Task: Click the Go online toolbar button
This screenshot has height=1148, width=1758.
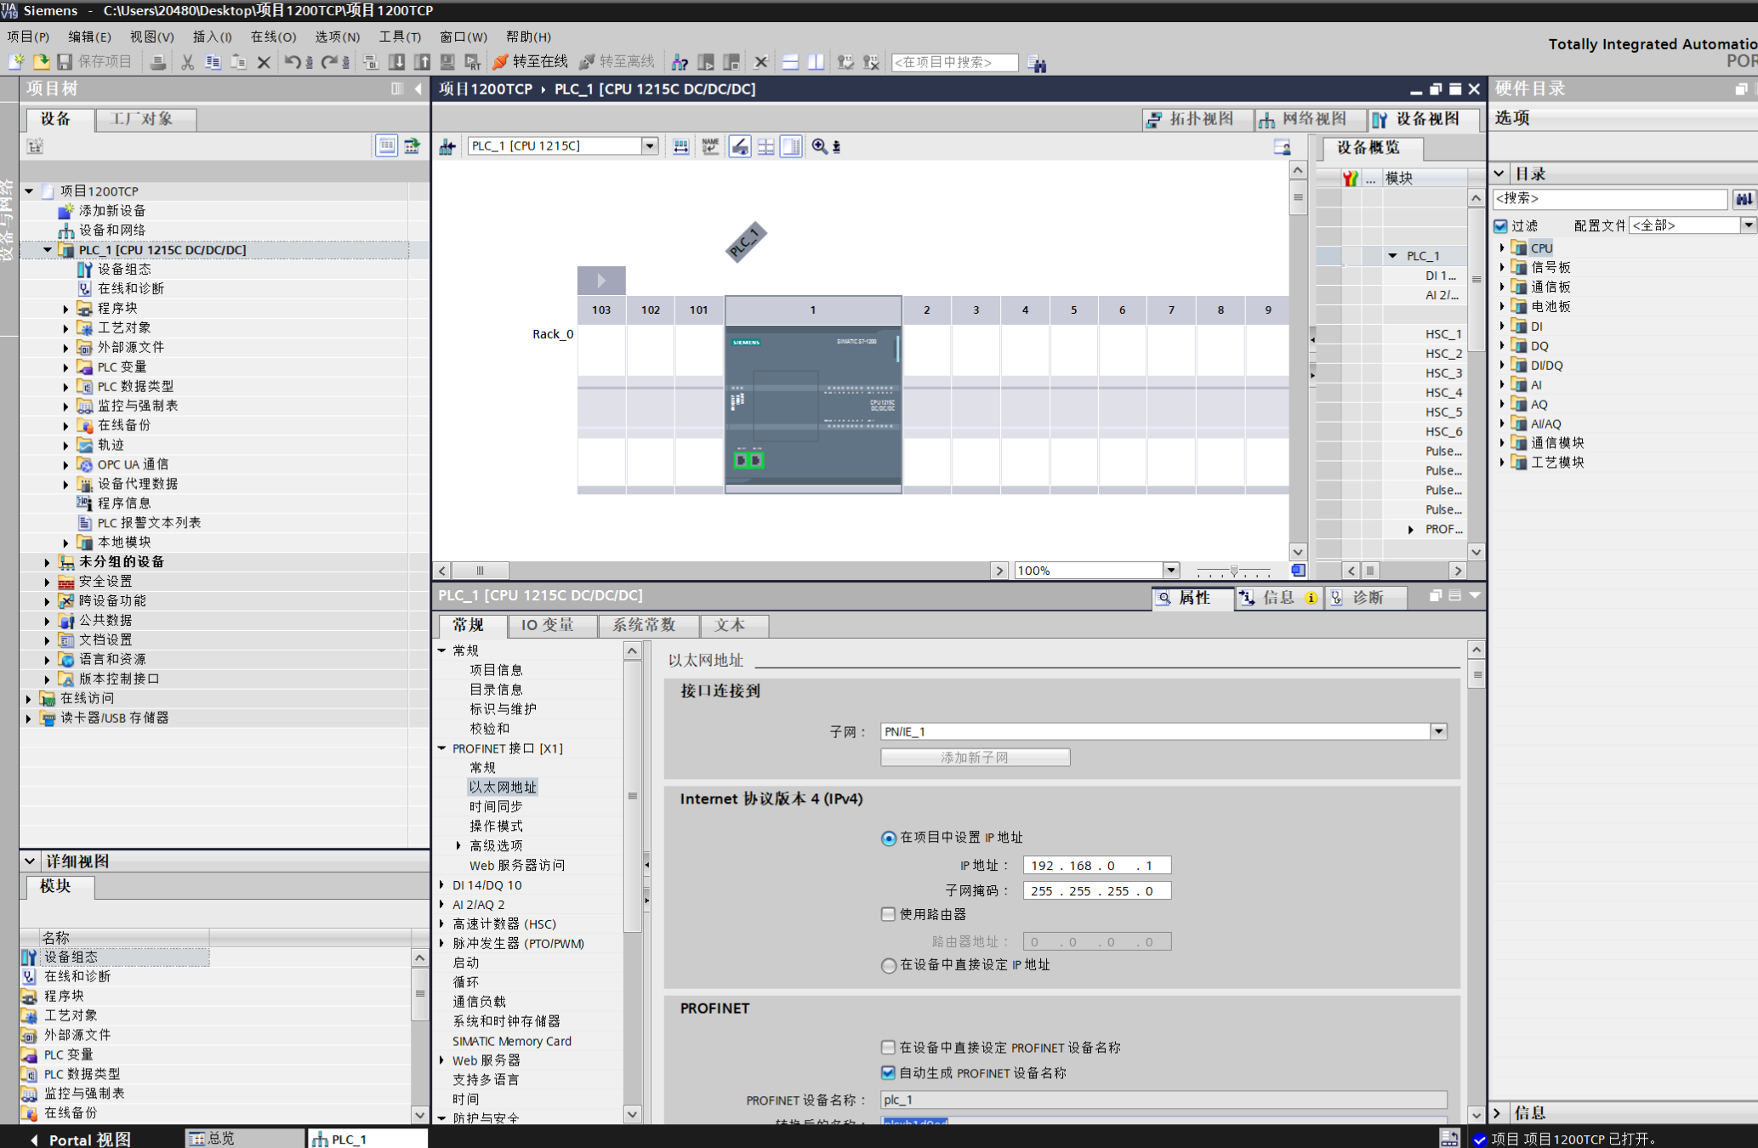Action: click(531, 62)
